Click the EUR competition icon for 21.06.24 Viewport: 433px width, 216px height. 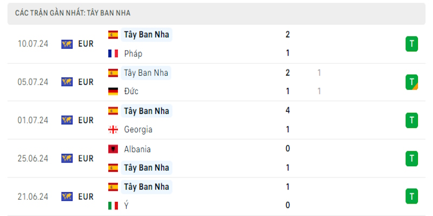[67, 197]
